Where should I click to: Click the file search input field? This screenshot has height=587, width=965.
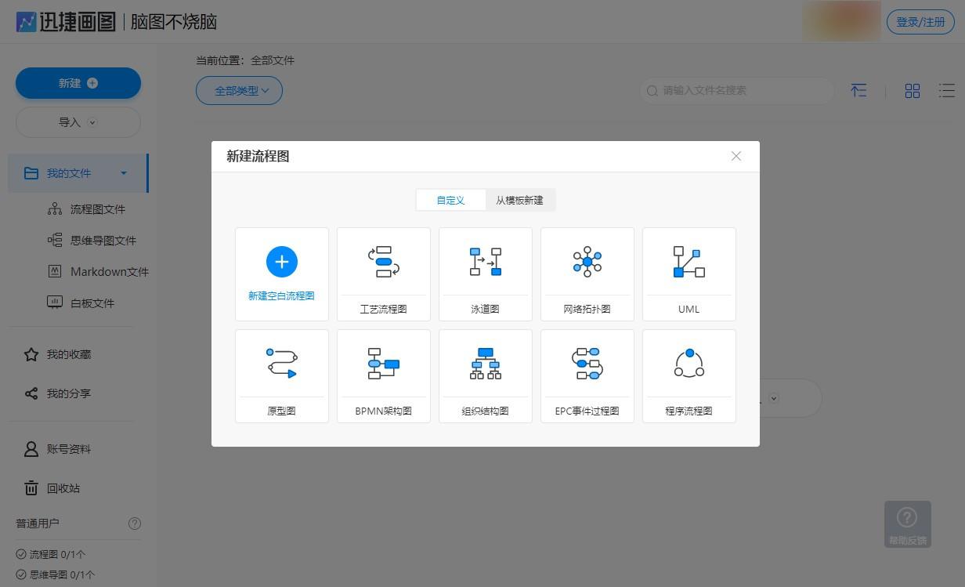tap(736, 91)
